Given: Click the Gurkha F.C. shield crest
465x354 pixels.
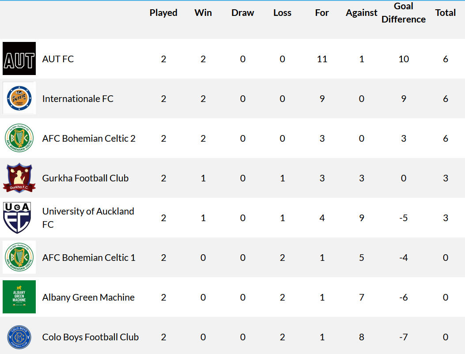Looking at the screenshot, I should point(19,177).
